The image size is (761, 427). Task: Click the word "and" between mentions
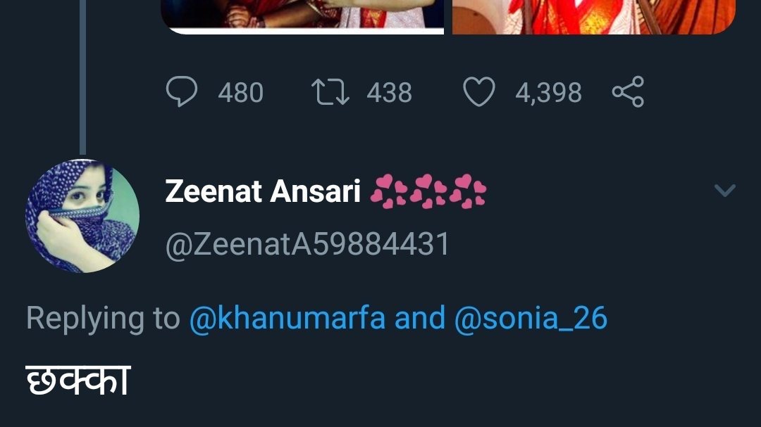click(x=420, y=318)
